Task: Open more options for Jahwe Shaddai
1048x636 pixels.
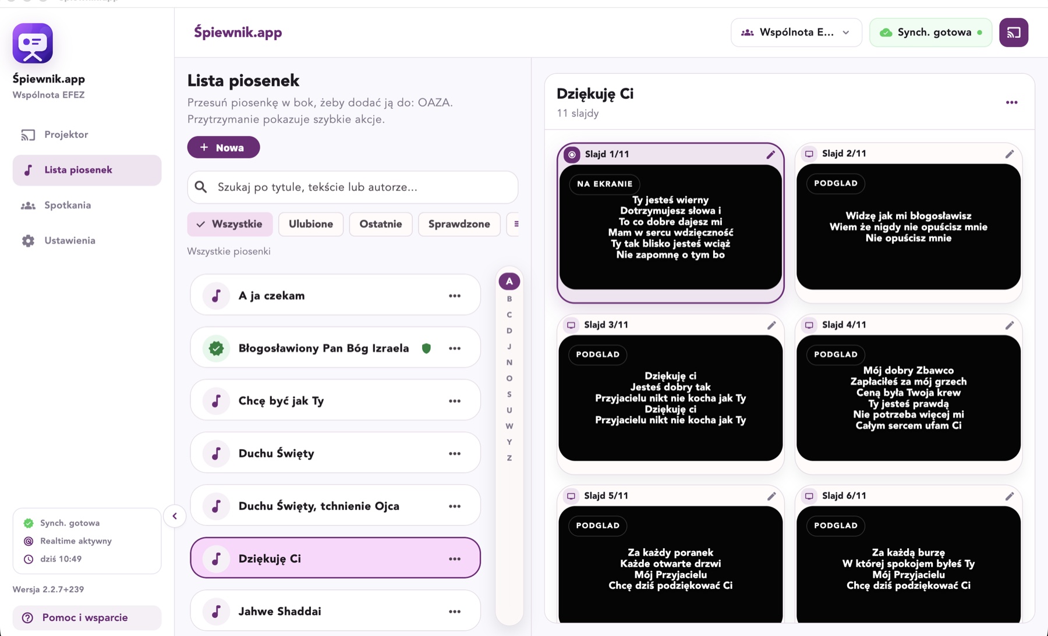Action: [x=455, y=611]
